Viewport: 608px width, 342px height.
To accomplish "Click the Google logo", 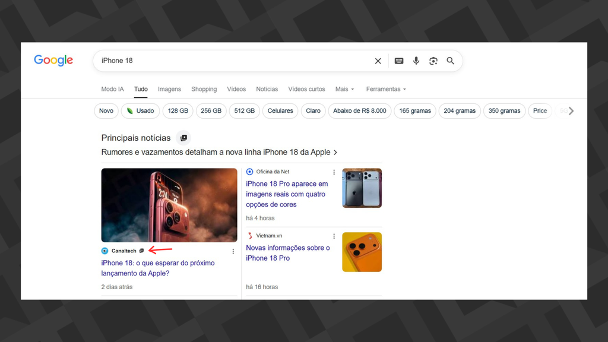I will click(x=53, y=61).
